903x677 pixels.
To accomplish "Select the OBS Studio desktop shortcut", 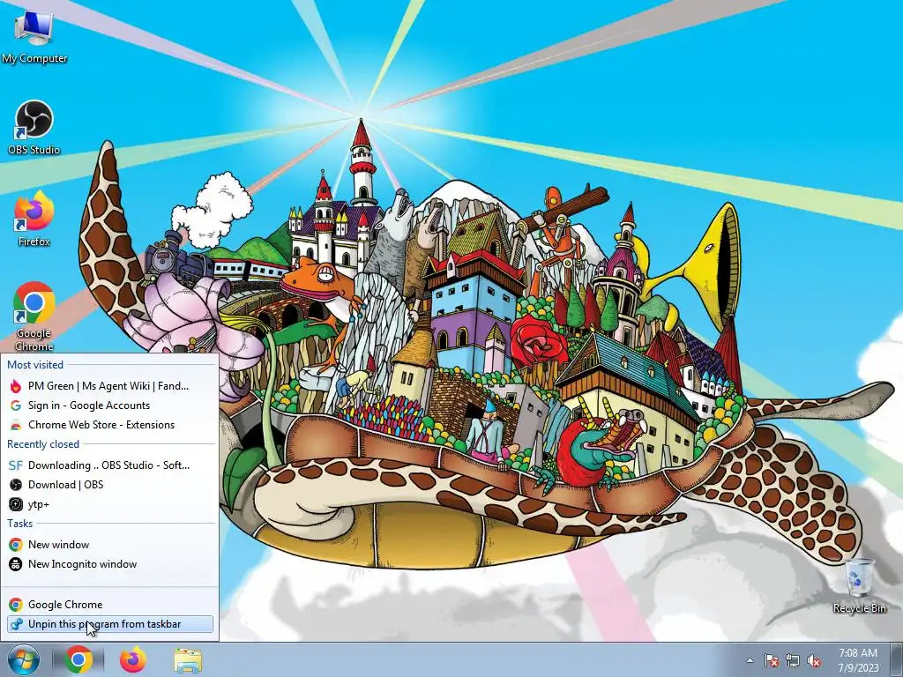I will (x=34, y=128).
